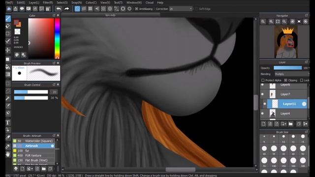The height and width of the screenshot is (177, 315).
Task: Undock the Navigator panel
Action: pos(306,15)
